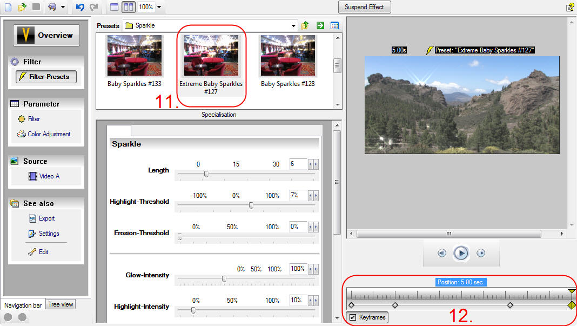Expand the render icon dropdown arrow

click(x=63, y=7)
